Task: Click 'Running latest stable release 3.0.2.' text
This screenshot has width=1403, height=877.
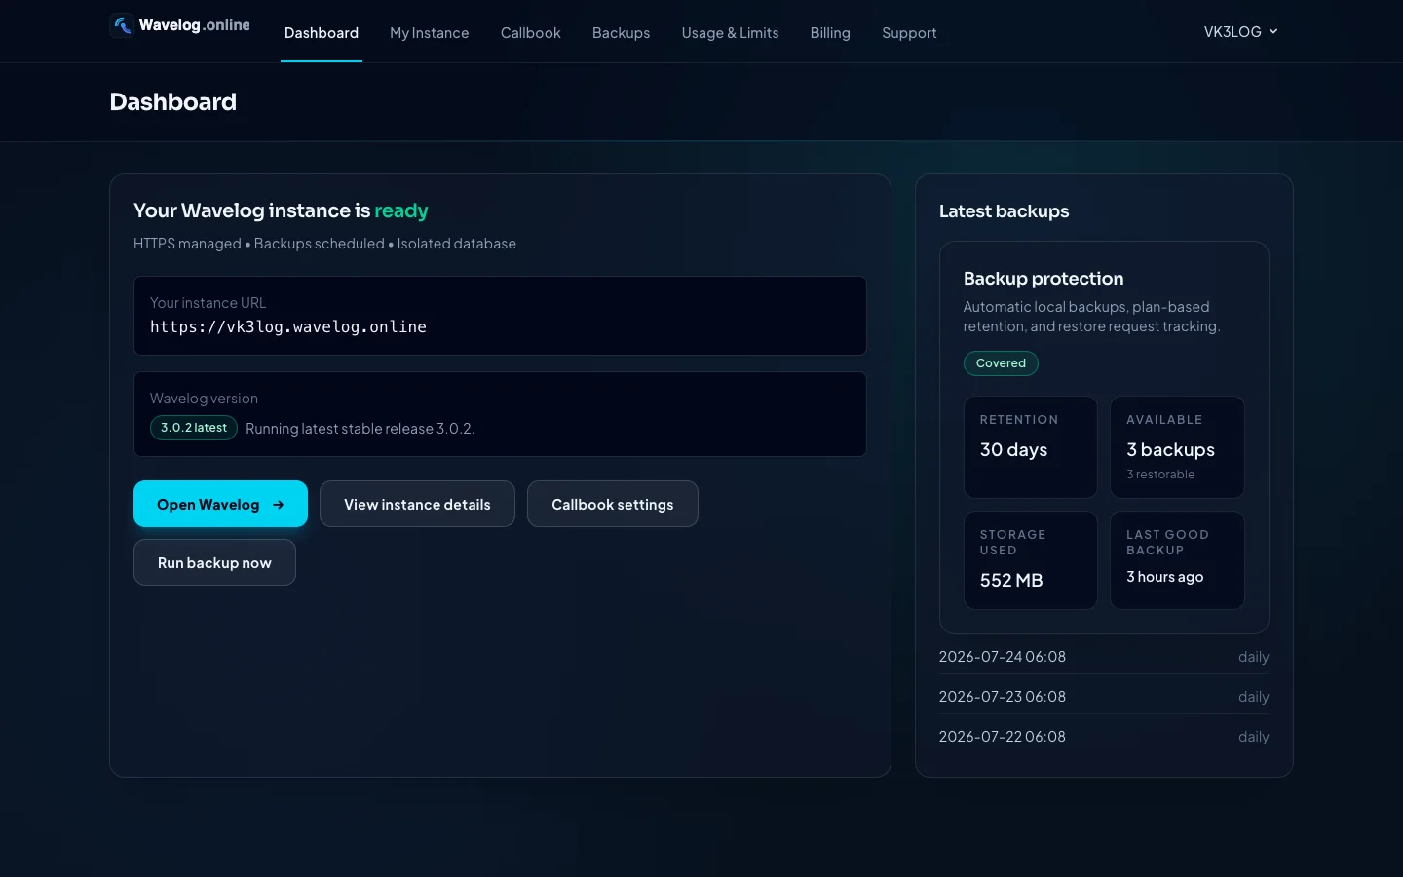Action: [360, 429]
